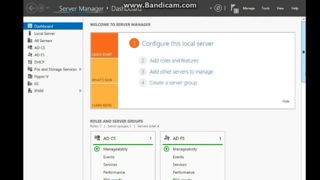Open the Manage menu
The image size is (320, 180).
click(248, 8)
